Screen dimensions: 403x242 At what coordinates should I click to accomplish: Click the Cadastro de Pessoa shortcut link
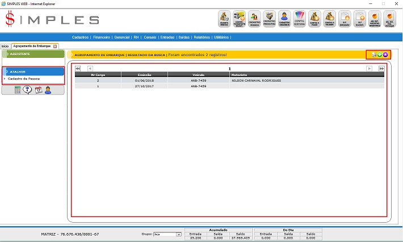[x=24, y=78]
